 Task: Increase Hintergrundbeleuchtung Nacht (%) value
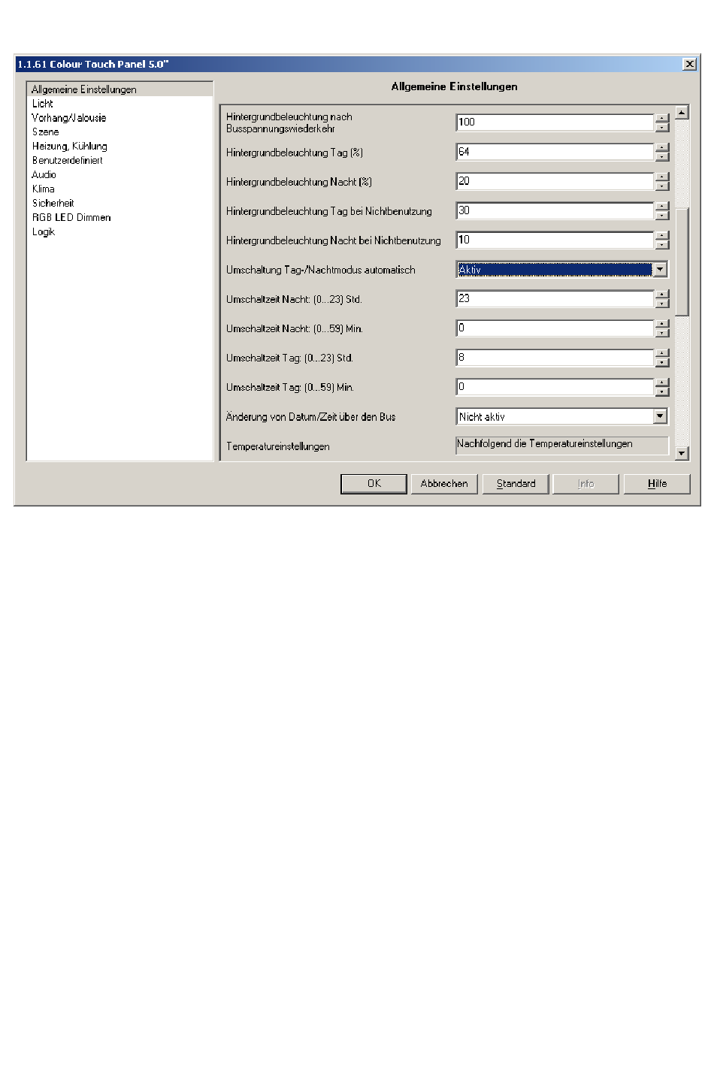pos(661,177)
